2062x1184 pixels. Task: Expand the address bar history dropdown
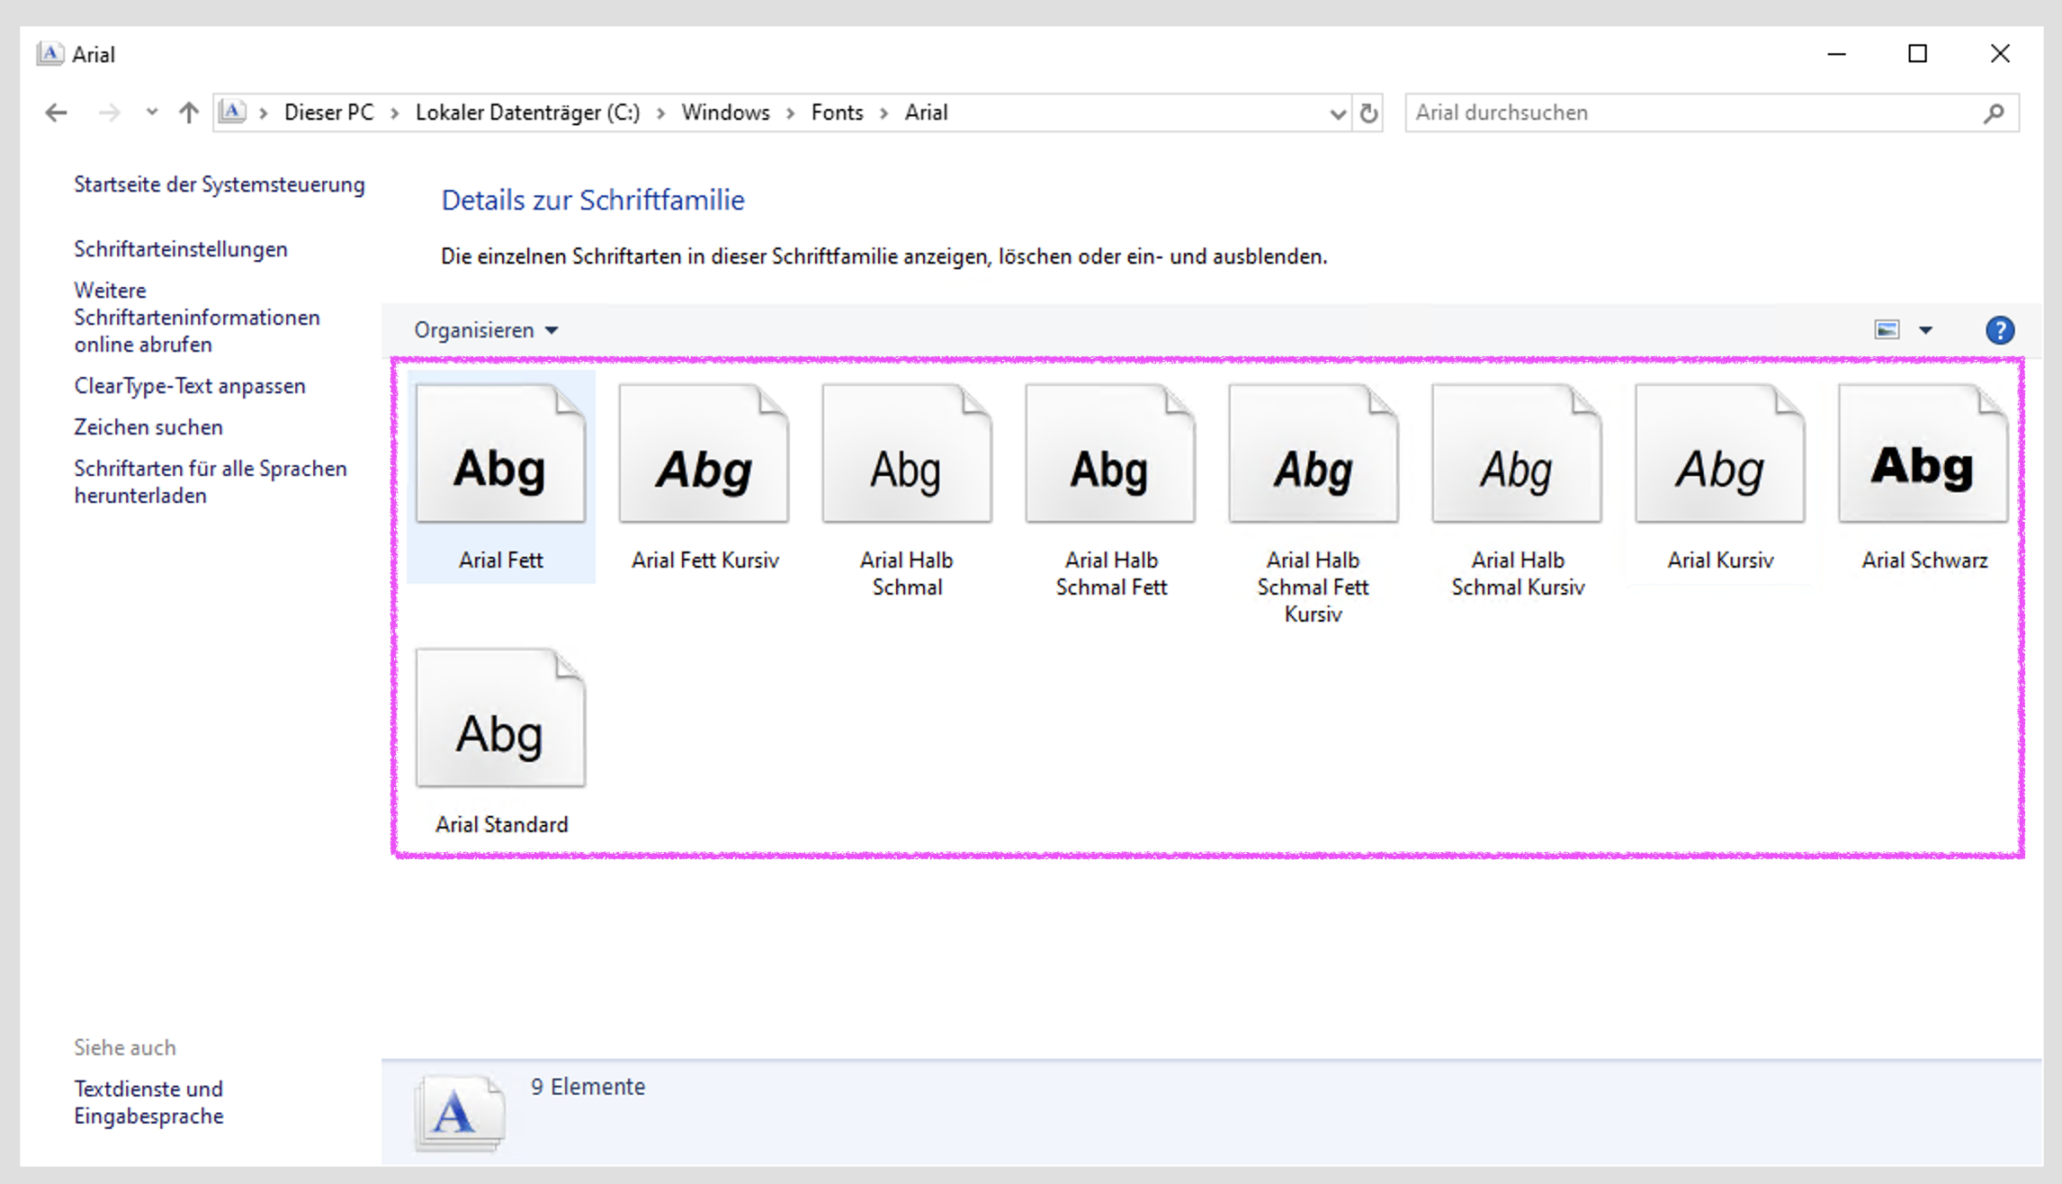tap(1338, 113)
